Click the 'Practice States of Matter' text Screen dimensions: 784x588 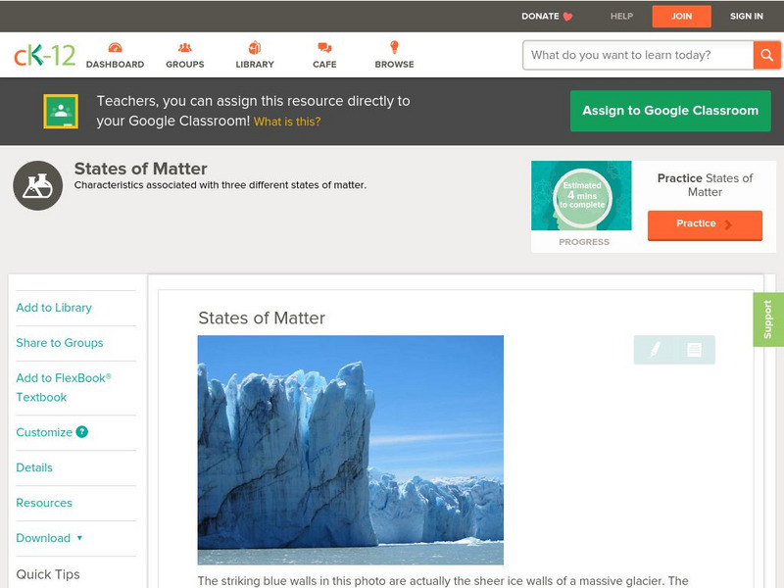(705, 185)
